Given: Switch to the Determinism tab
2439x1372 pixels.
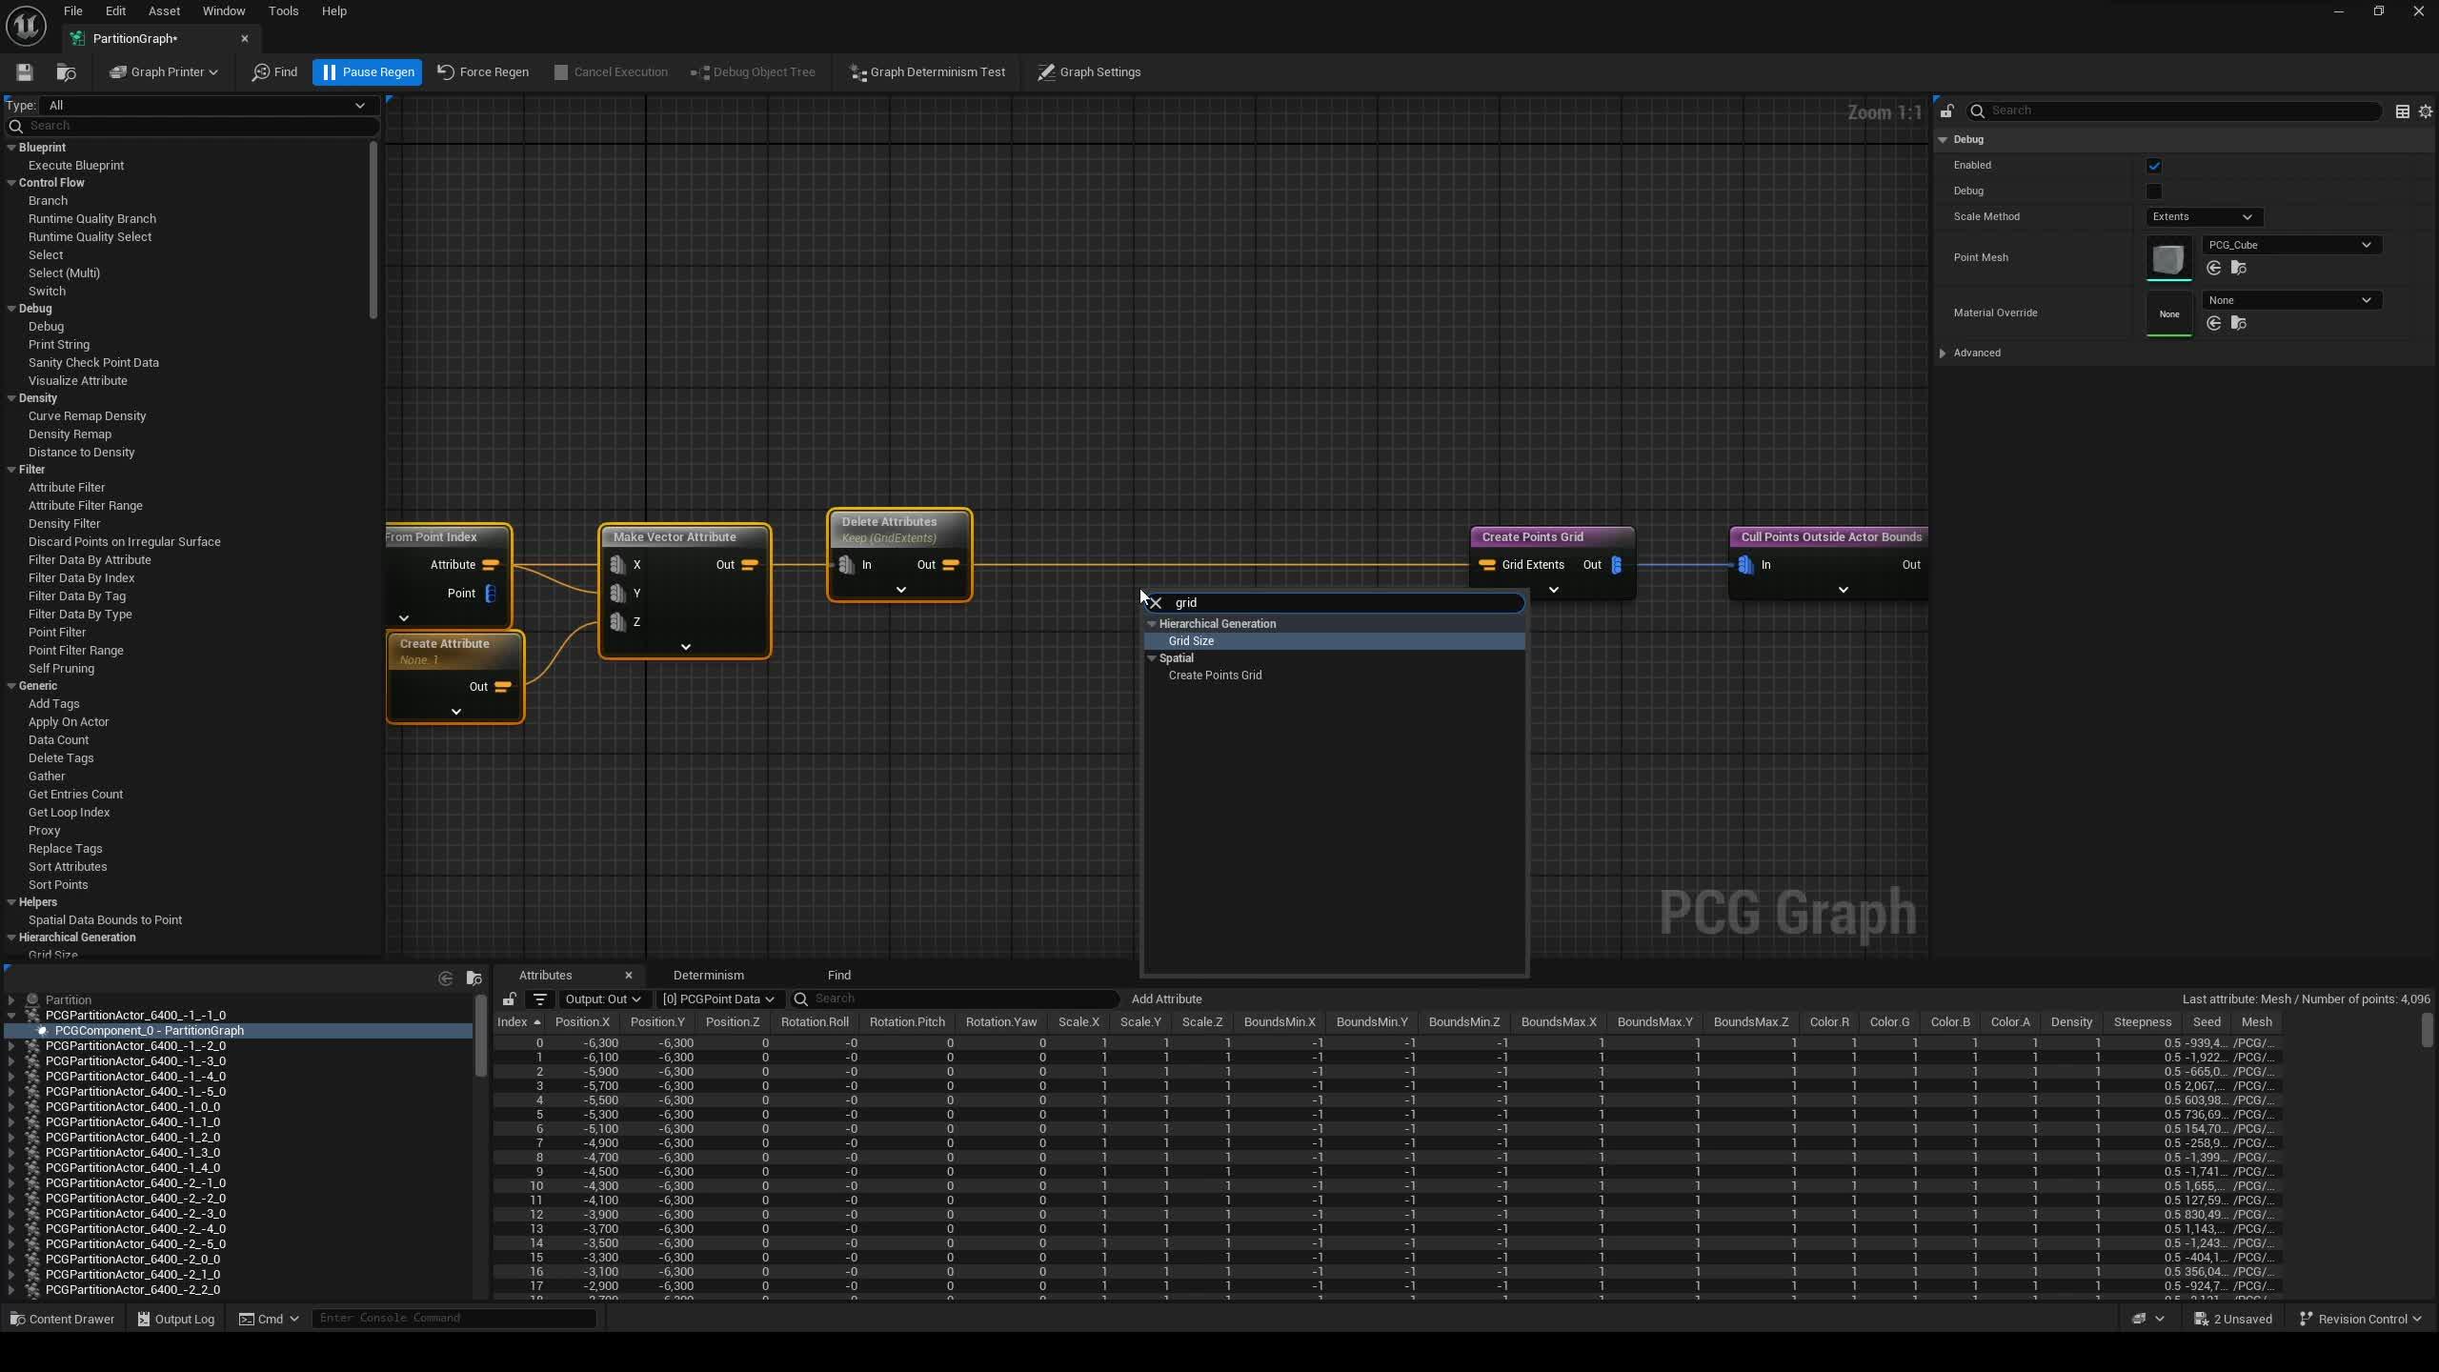Looking at the screenshot, I should click(708, 975).
